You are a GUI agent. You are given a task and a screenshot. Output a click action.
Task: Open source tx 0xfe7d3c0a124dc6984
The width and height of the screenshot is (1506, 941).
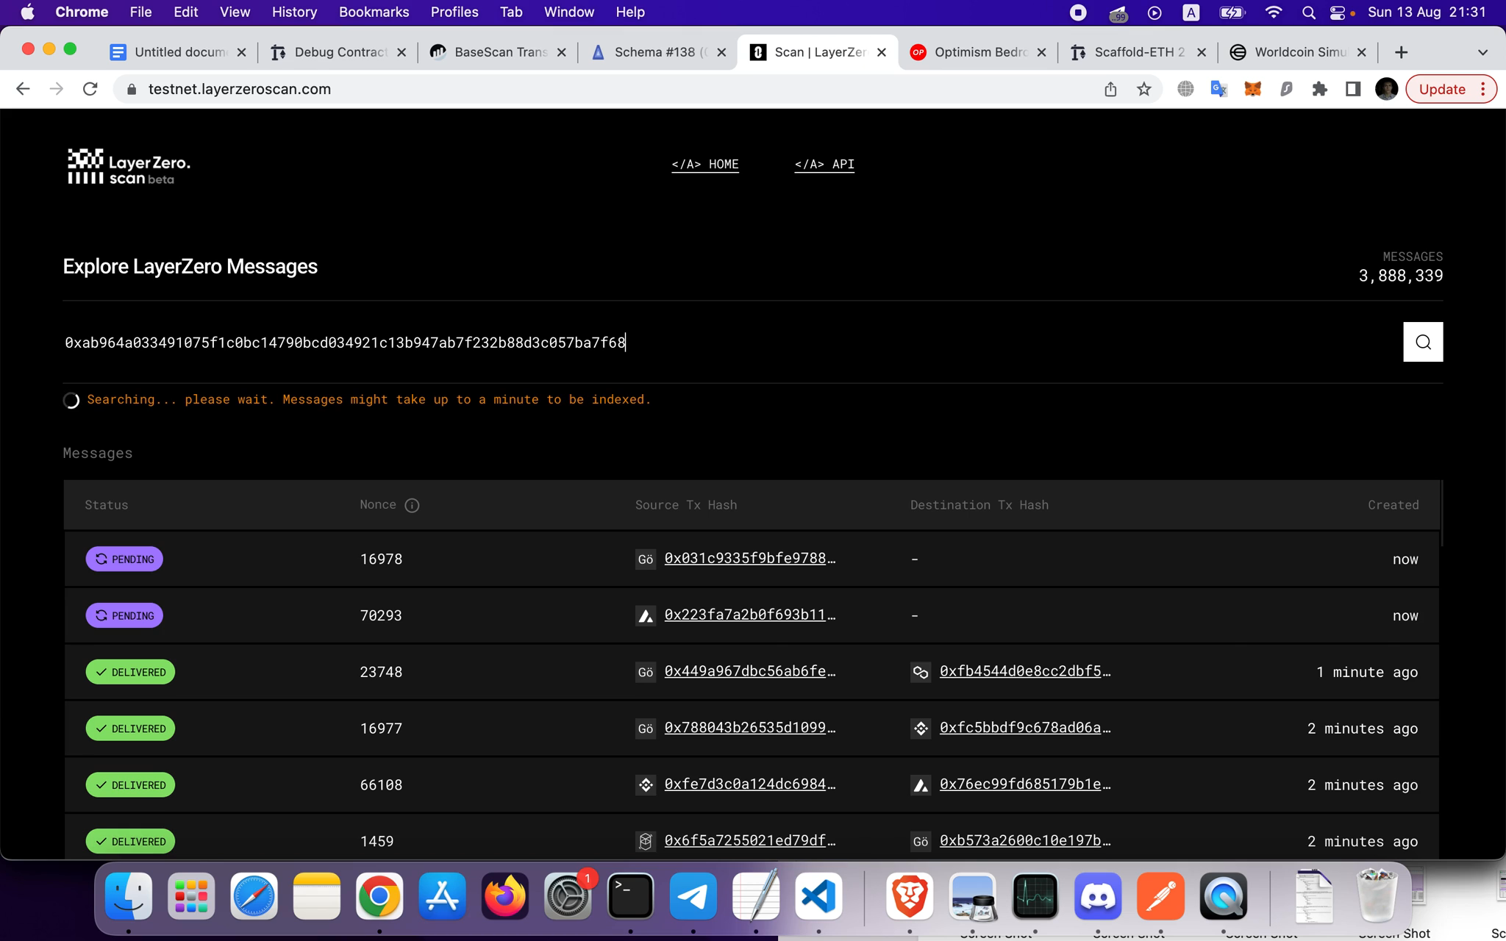coord(750,785)
